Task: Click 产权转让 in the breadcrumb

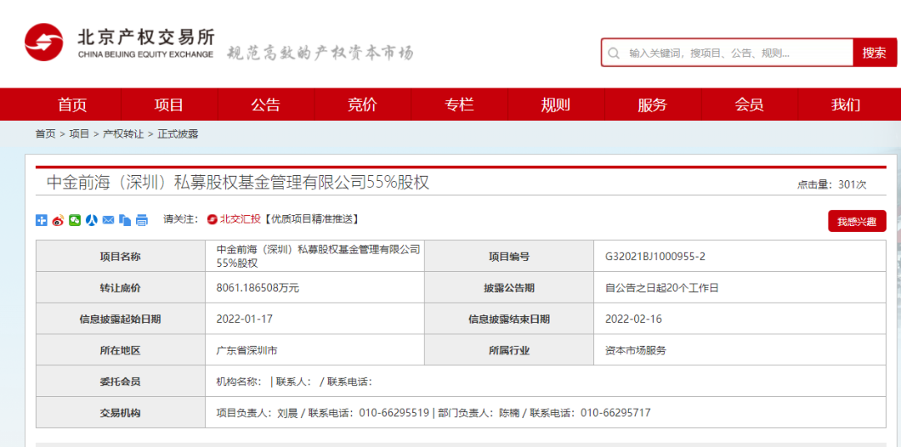Action: (x=123, y=134)
